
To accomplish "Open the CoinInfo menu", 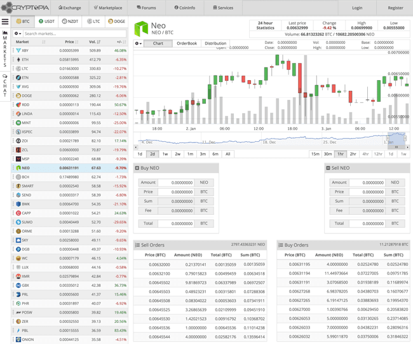I will [185, 8].
